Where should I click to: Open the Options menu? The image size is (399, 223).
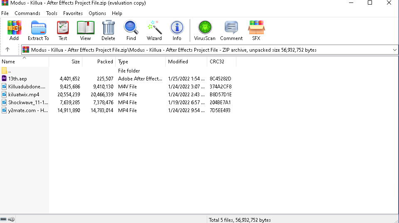(97, 13)
